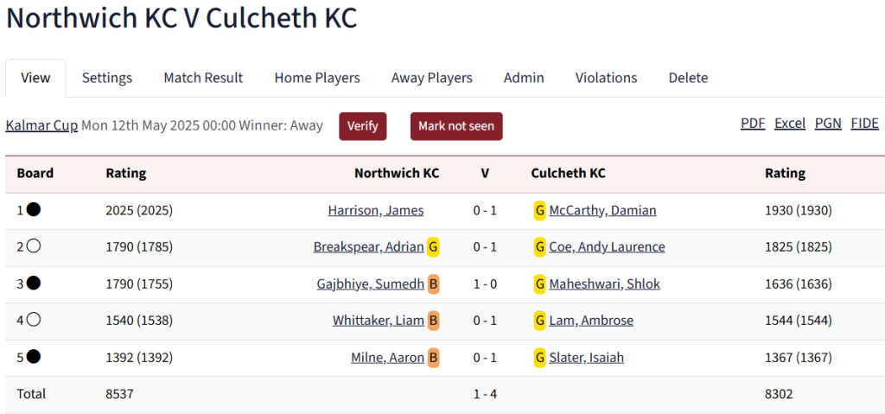Viewport: 885px width, 414px height.
Task: Click the orange B badge beside Milne, Aaron
Action: coord(434,358)
